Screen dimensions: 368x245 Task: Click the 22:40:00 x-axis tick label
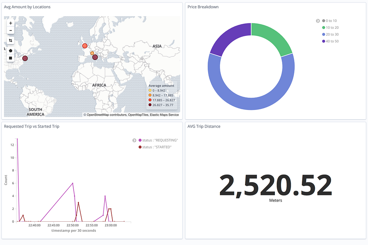click(x=34, y=225)
